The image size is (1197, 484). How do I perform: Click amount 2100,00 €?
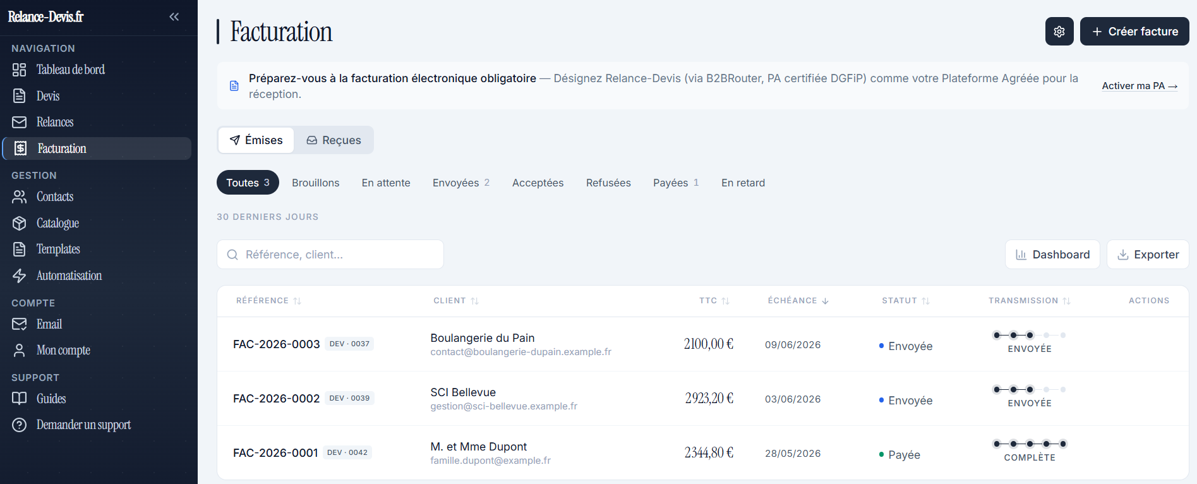coord(709,344)
